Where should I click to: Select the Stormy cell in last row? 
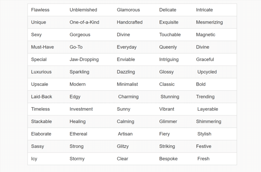coord(77,159)
